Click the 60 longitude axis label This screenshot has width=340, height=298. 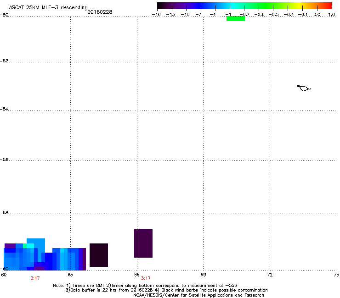point(4,275)
